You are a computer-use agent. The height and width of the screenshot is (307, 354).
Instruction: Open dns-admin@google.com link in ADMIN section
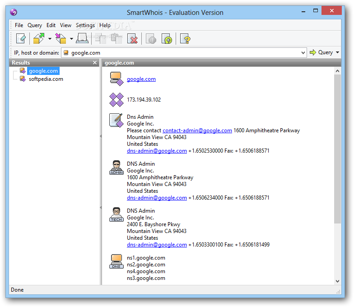click(157, 198)
